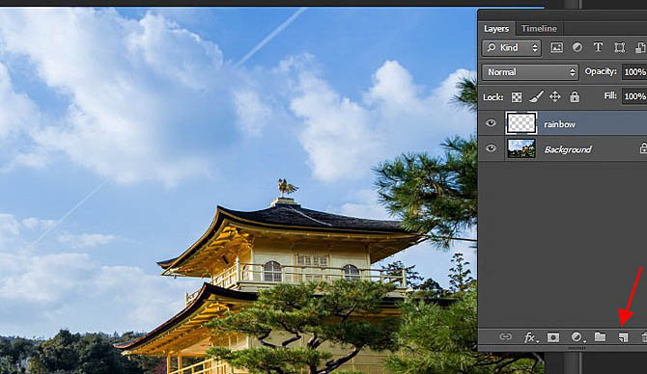Switch to the Timeline tab
The width and height of the screenshot is (647, 374).
[x=539, y=28]
